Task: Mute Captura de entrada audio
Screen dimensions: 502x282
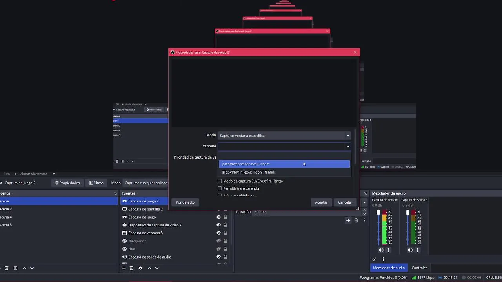Action: (381, 250)
